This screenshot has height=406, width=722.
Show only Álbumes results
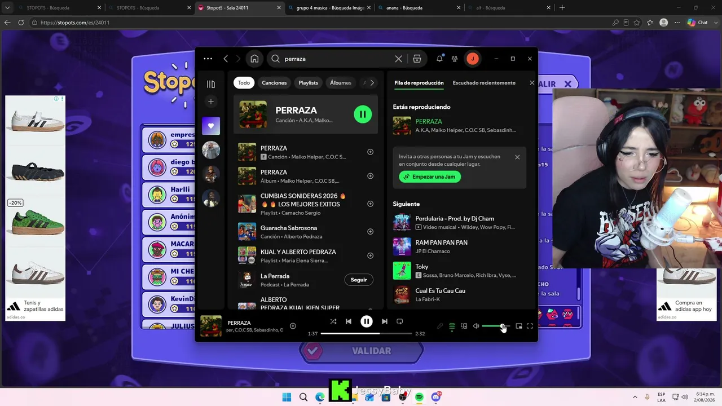[x=340, y=83]
